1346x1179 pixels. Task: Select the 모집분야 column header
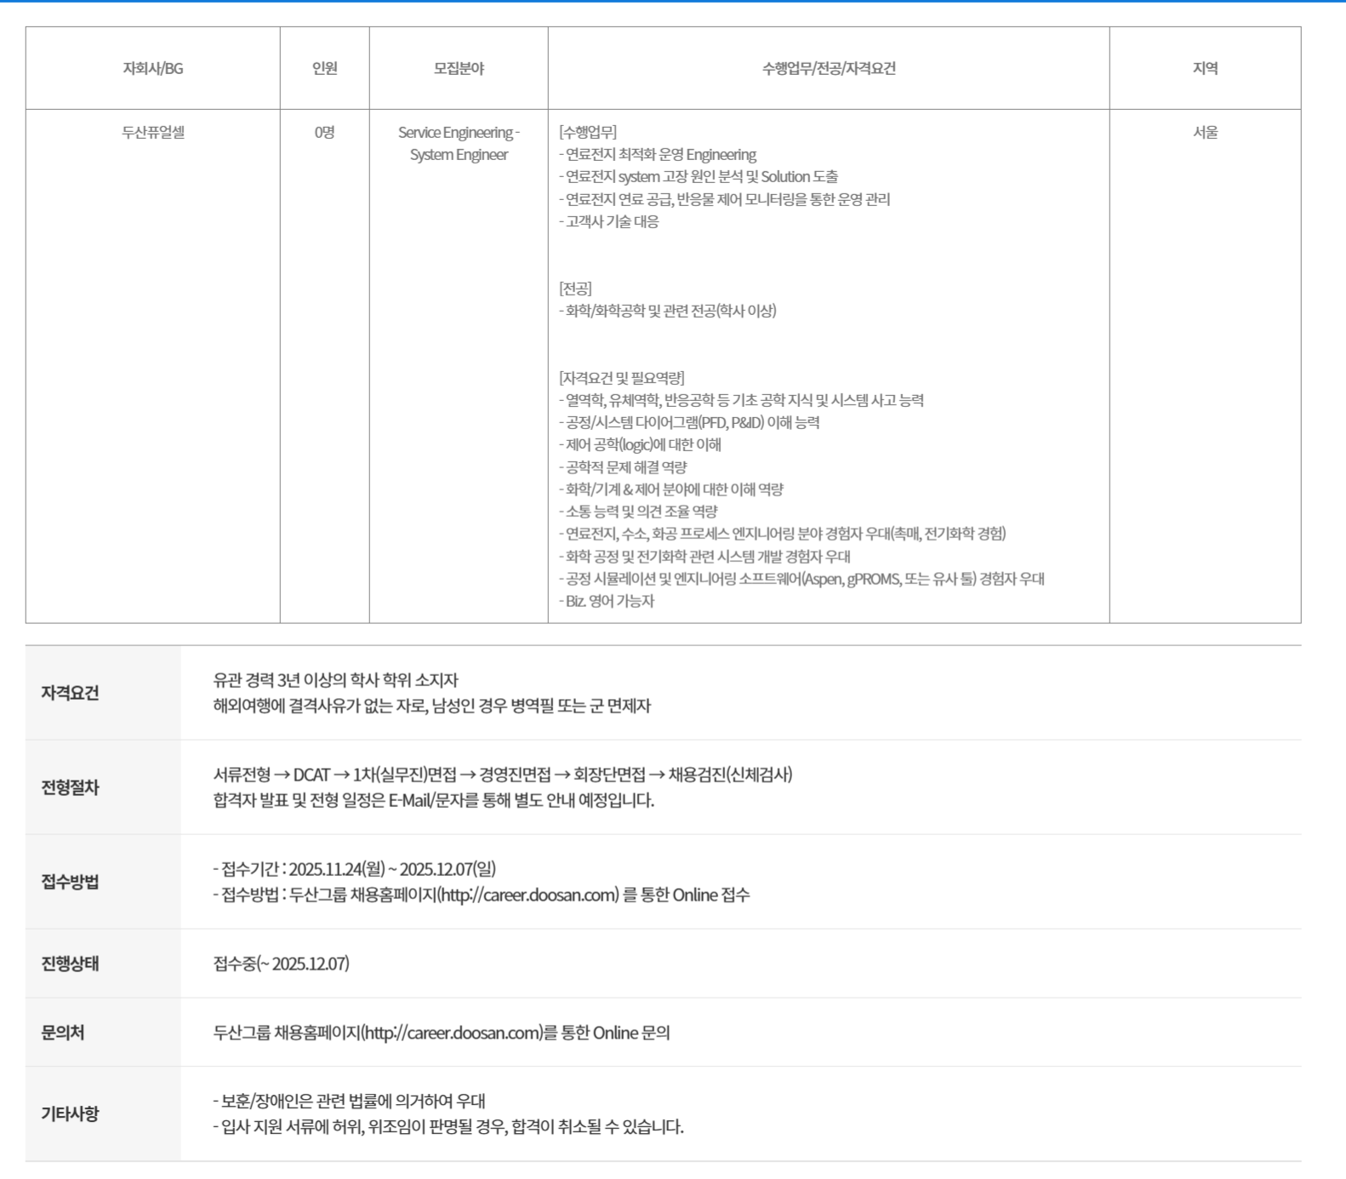click(459, 68)
